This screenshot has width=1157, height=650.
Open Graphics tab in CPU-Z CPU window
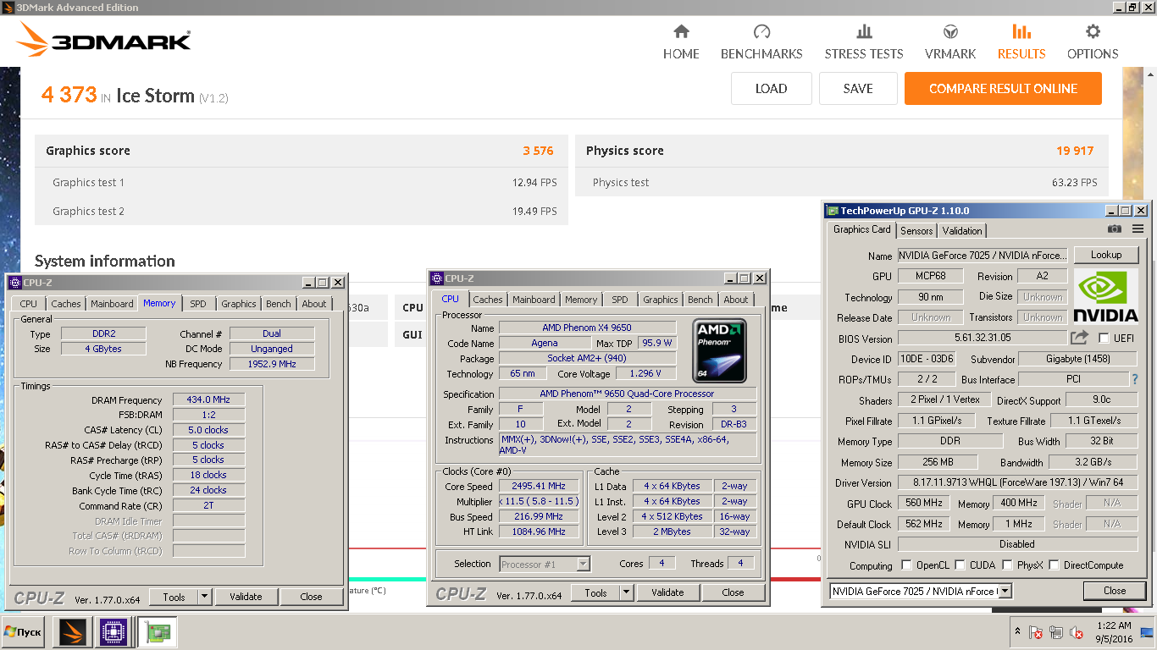click(x=660, y=300)
